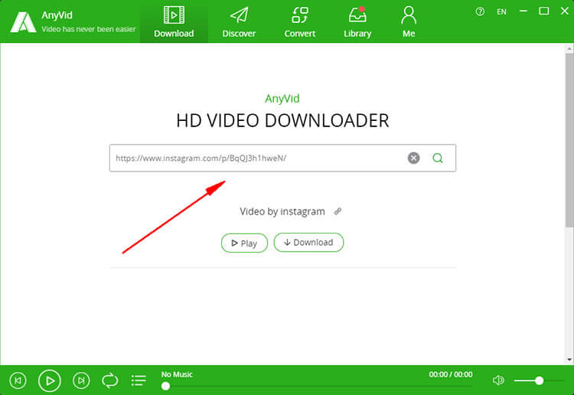This screenshot has height=395, width=574.
Task: Skip to the previous track
Action: [x=18, y=380]
